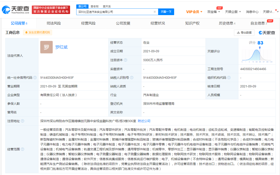
Task: Open the 司法风险 tab
Action: click(x=53, y=23)
